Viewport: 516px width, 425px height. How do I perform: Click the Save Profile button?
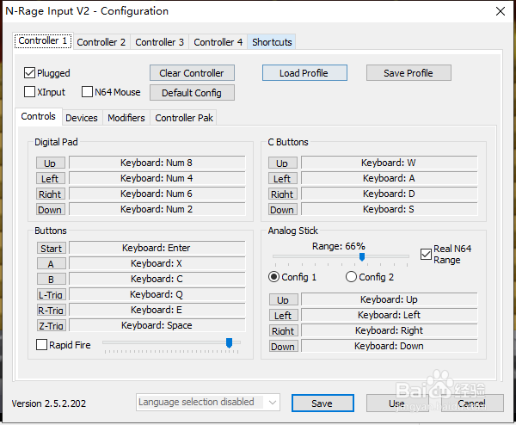coord(408,73)
